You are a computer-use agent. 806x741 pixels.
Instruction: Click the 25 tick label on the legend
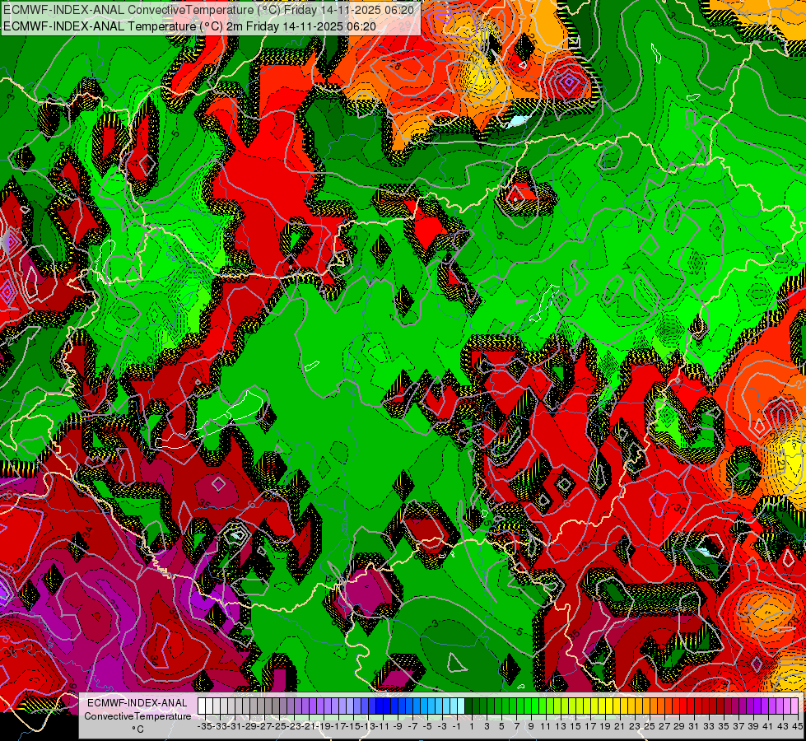point(650,726)
